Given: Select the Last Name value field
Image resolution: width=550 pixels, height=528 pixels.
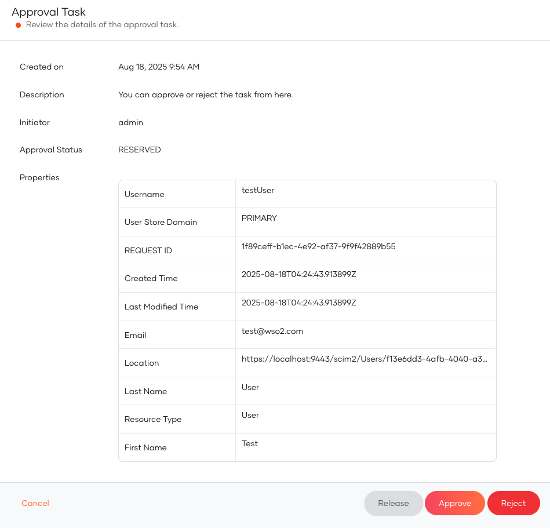Looking at the screenshot, I should point(250,387).
